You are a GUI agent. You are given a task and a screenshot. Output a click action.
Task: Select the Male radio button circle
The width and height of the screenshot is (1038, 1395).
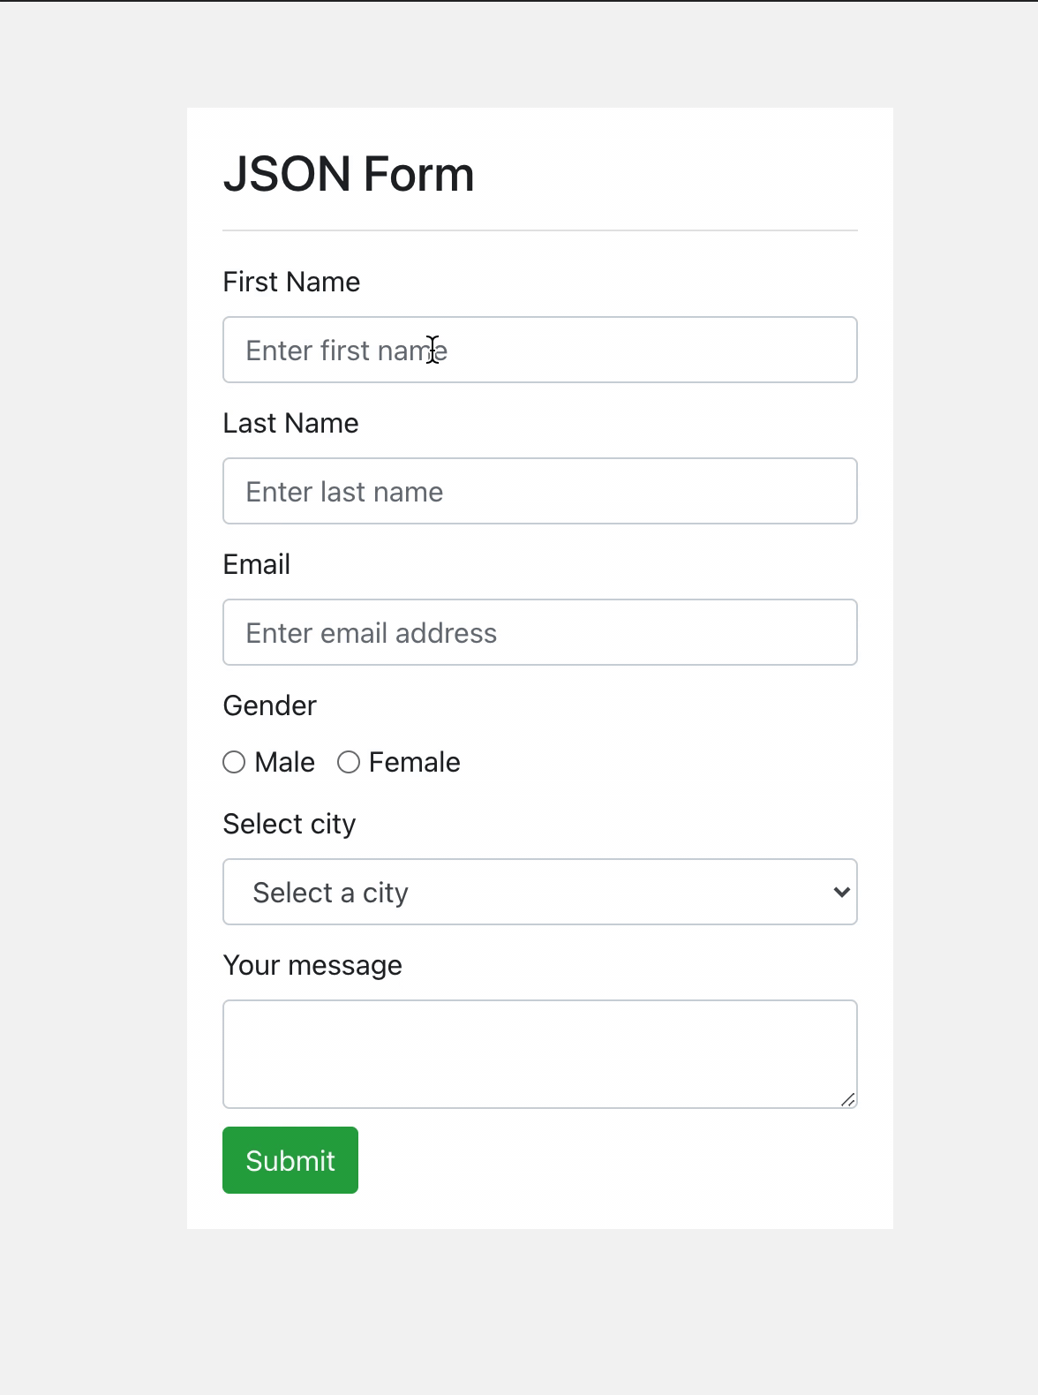click(234, 762)
